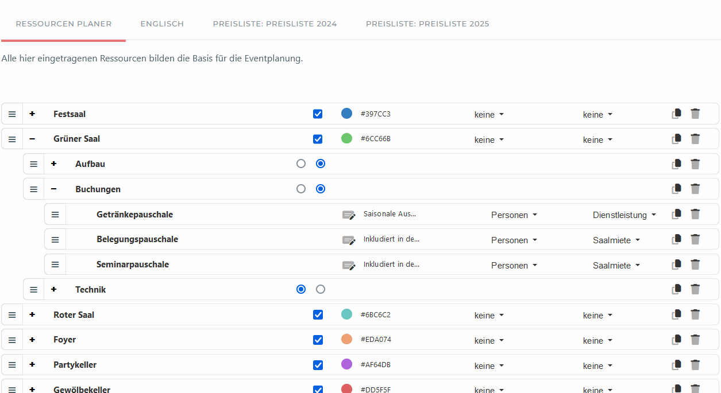Uncheck the Festsaal checkbox
Viewport: 721px width, 393px height.
point(318,114)
